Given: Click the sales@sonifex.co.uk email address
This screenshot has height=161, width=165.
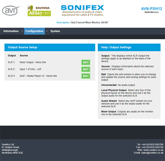Looking at the screenshot, I should click(152, 153).
